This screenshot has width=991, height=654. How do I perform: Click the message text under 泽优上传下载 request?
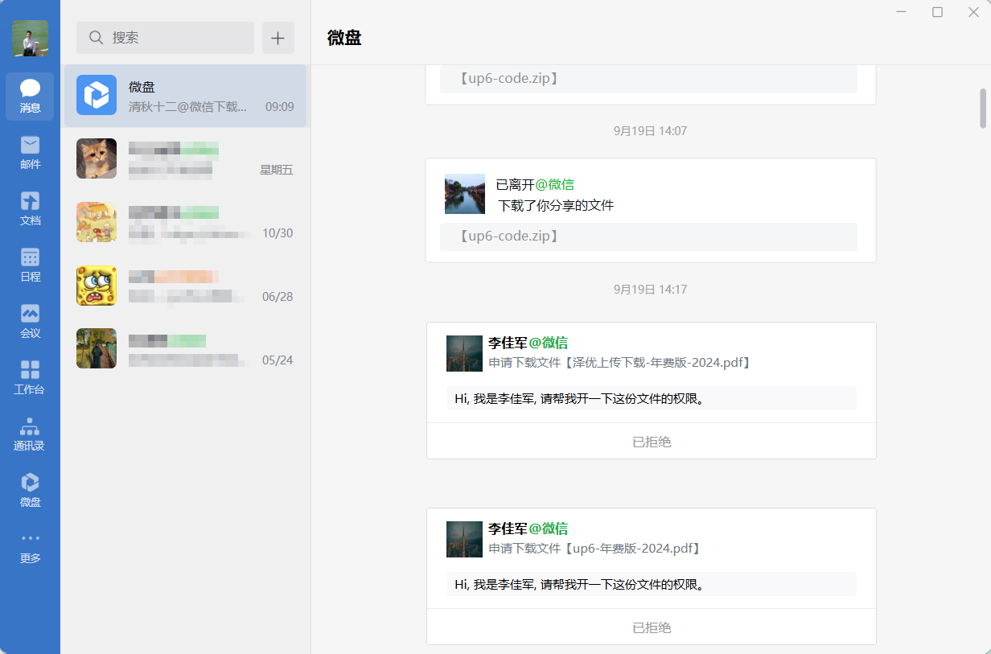652,398
